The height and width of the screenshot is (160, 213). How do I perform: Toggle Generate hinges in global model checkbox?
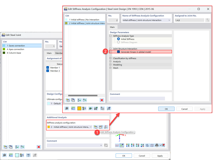pyautogui.click(x=119, y=52)
